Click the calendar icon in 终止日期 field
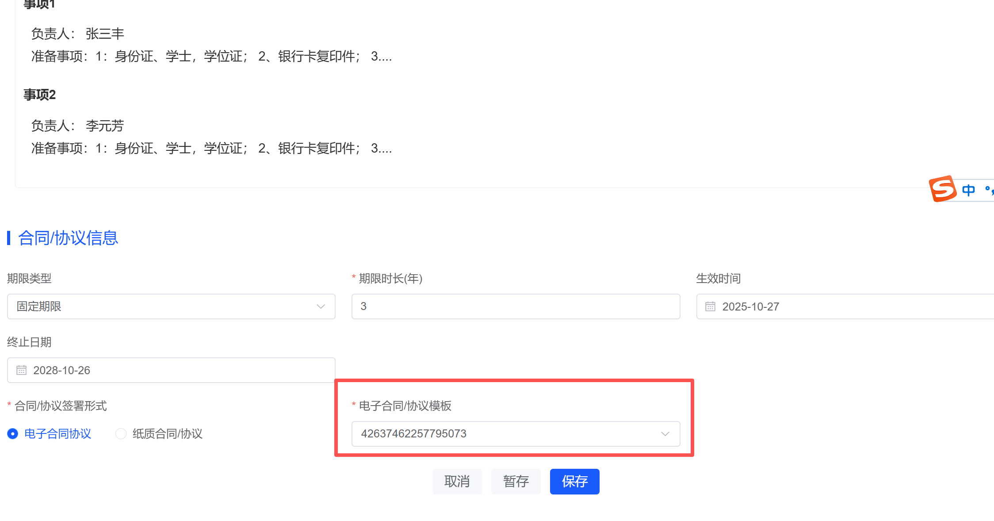 tap(21, 370)
